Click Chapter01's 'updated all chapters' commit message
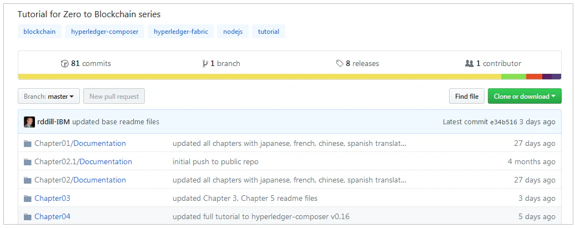 289,143
